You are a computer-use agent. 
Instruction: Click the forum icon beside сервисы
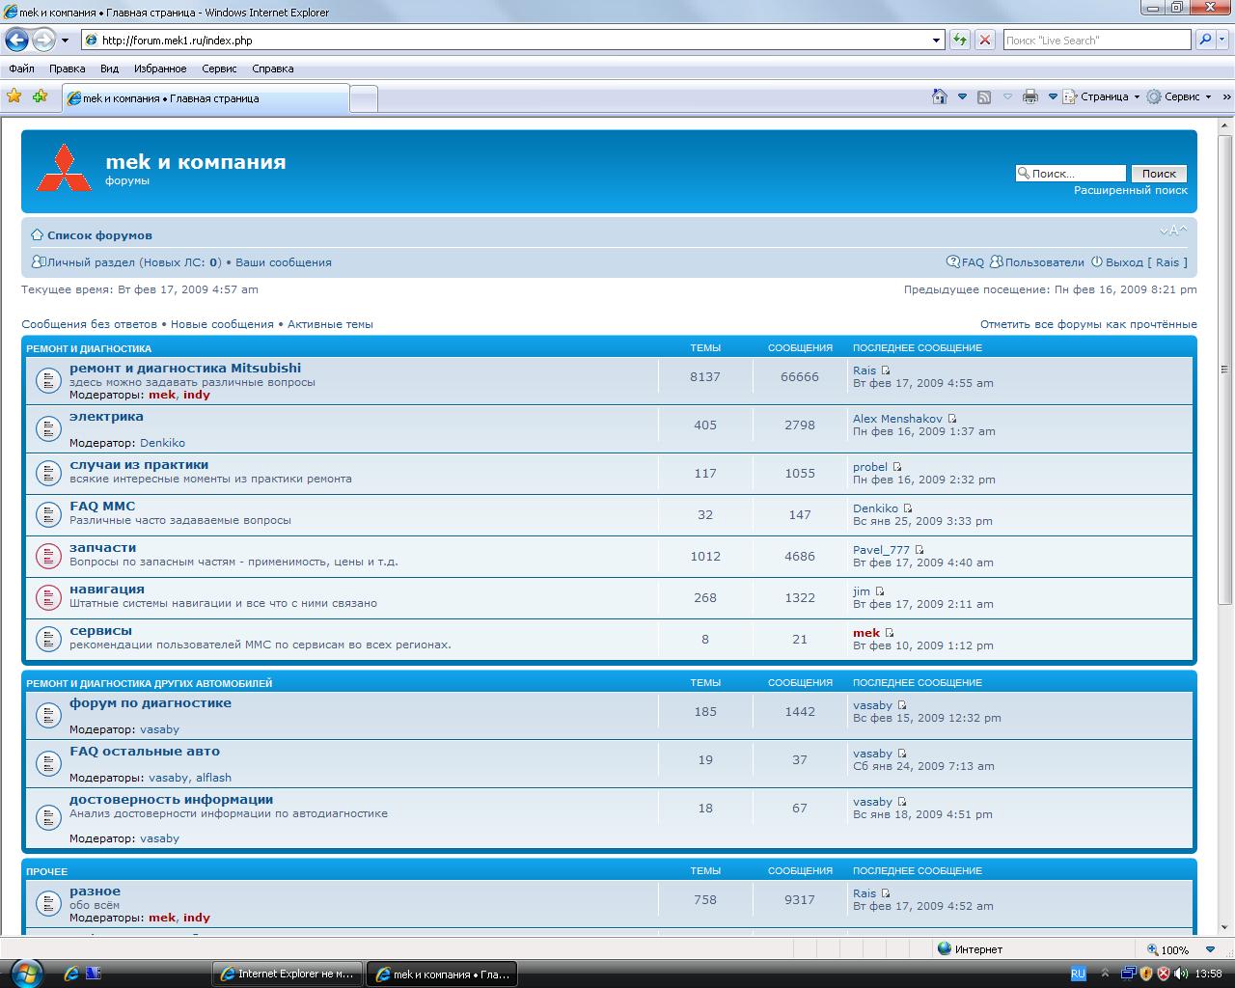(48, 639)
